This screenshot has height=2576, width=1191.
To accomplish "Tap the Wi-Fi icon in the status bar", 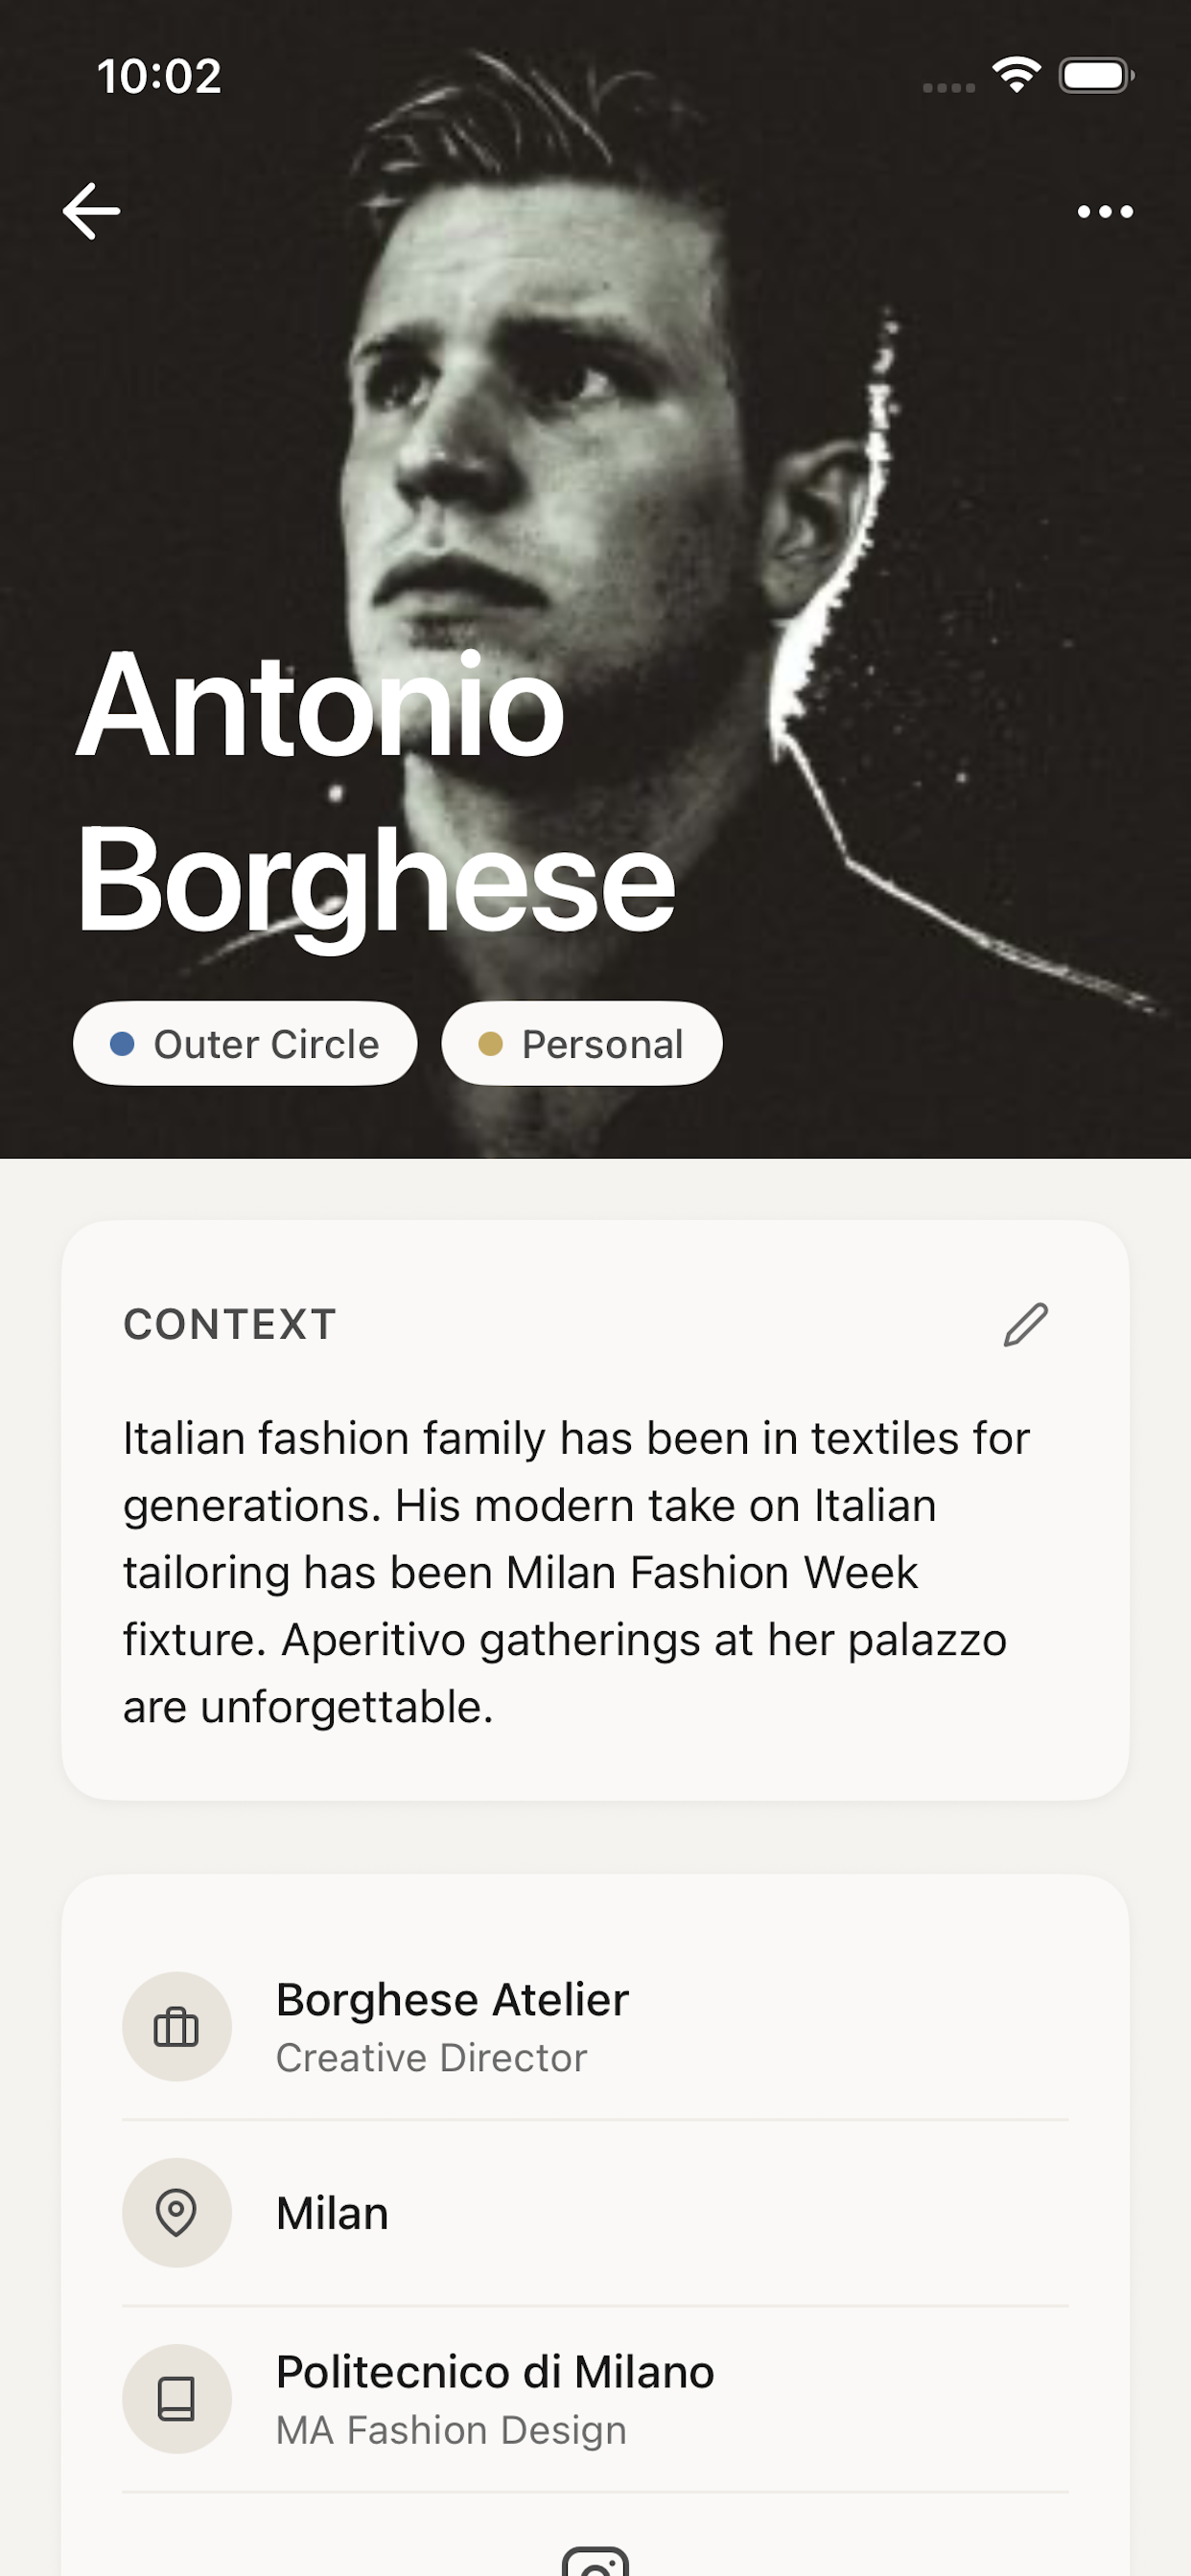I will (x=1016, y=74).
